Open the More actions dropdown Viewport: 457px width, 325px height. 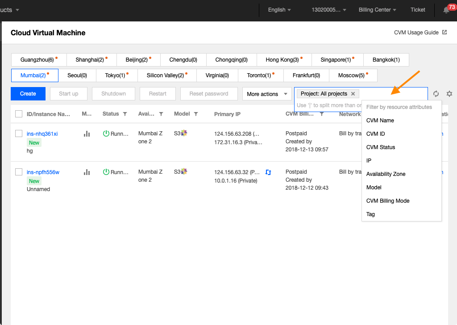tap(267, 94)
